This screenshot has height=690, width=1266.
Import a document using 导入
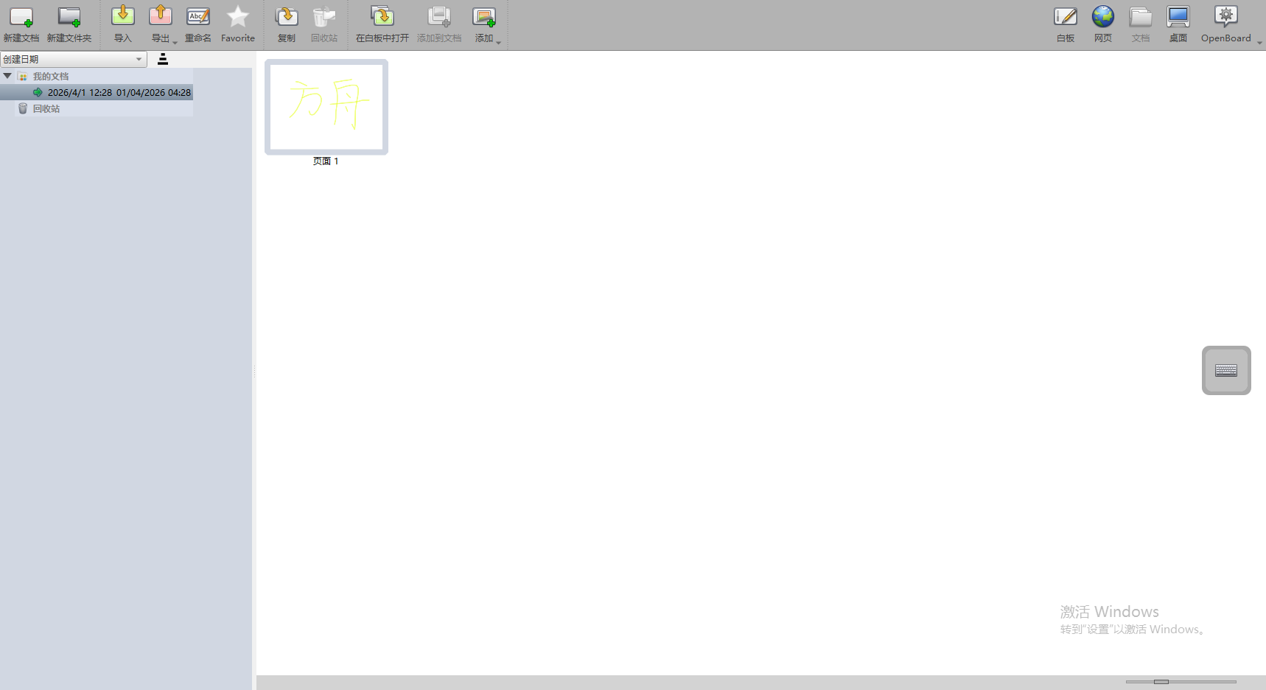click(122, 21)
